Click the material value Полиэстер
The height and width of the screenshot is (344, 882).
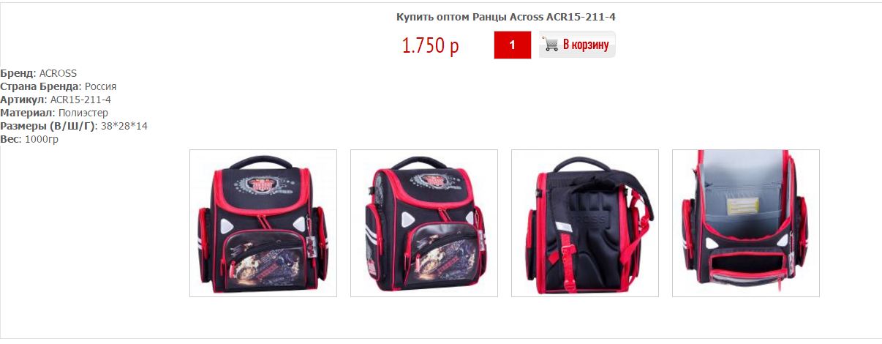(83, 113)
